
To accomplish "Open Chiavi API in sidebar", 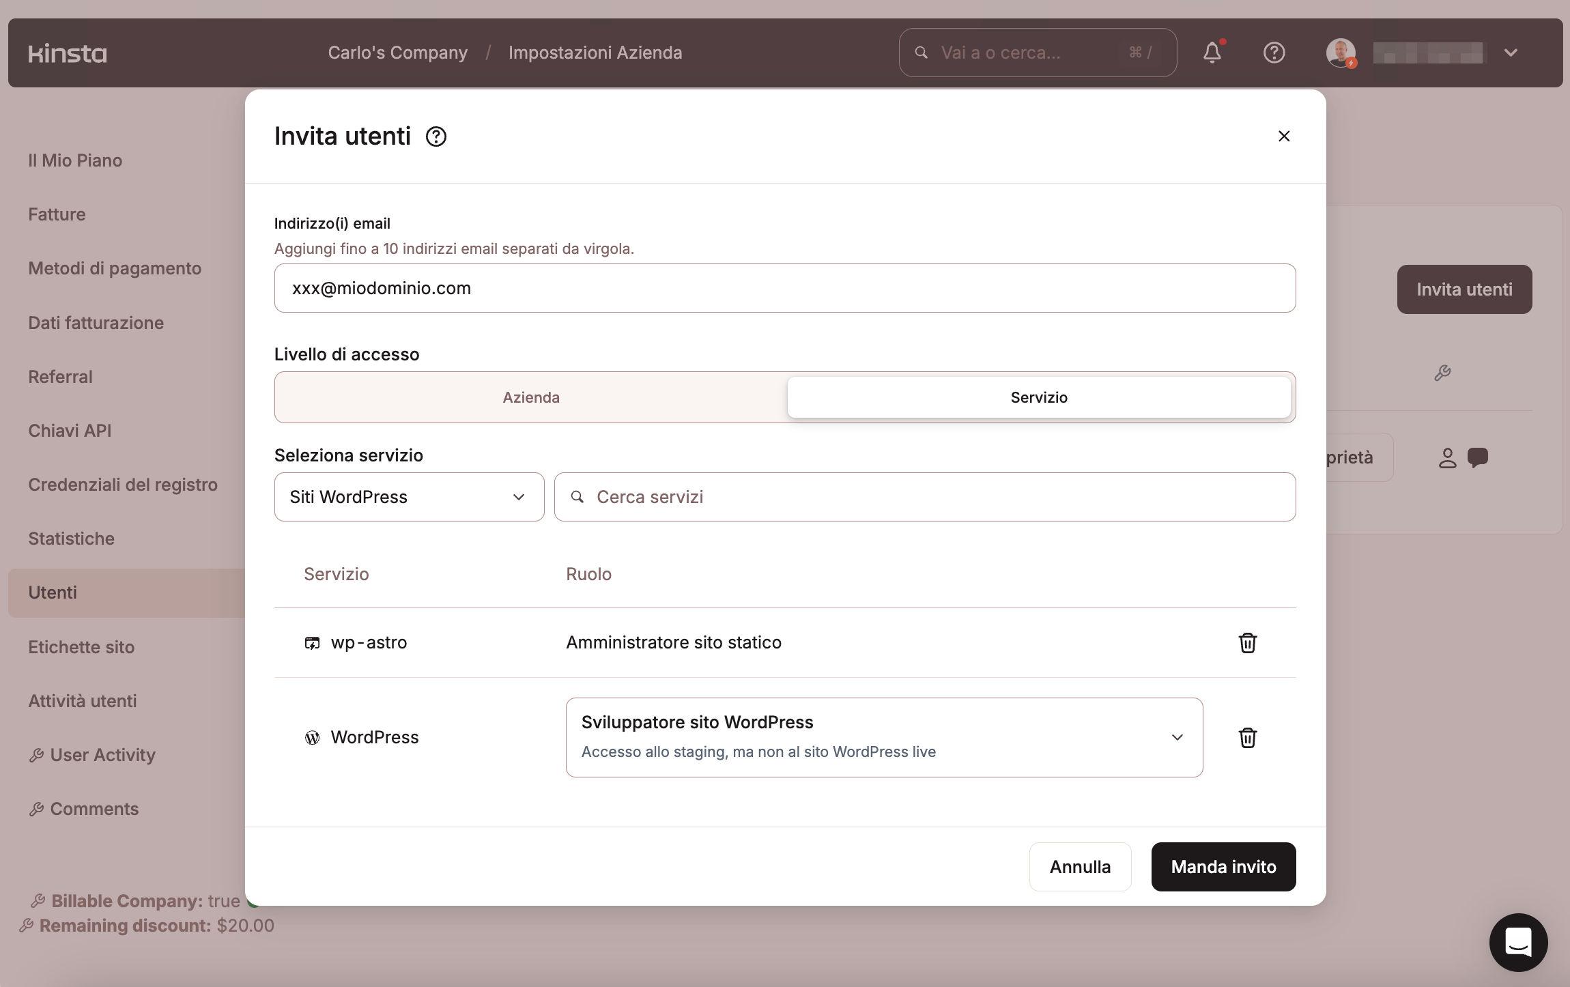I will tap(70, 431).
